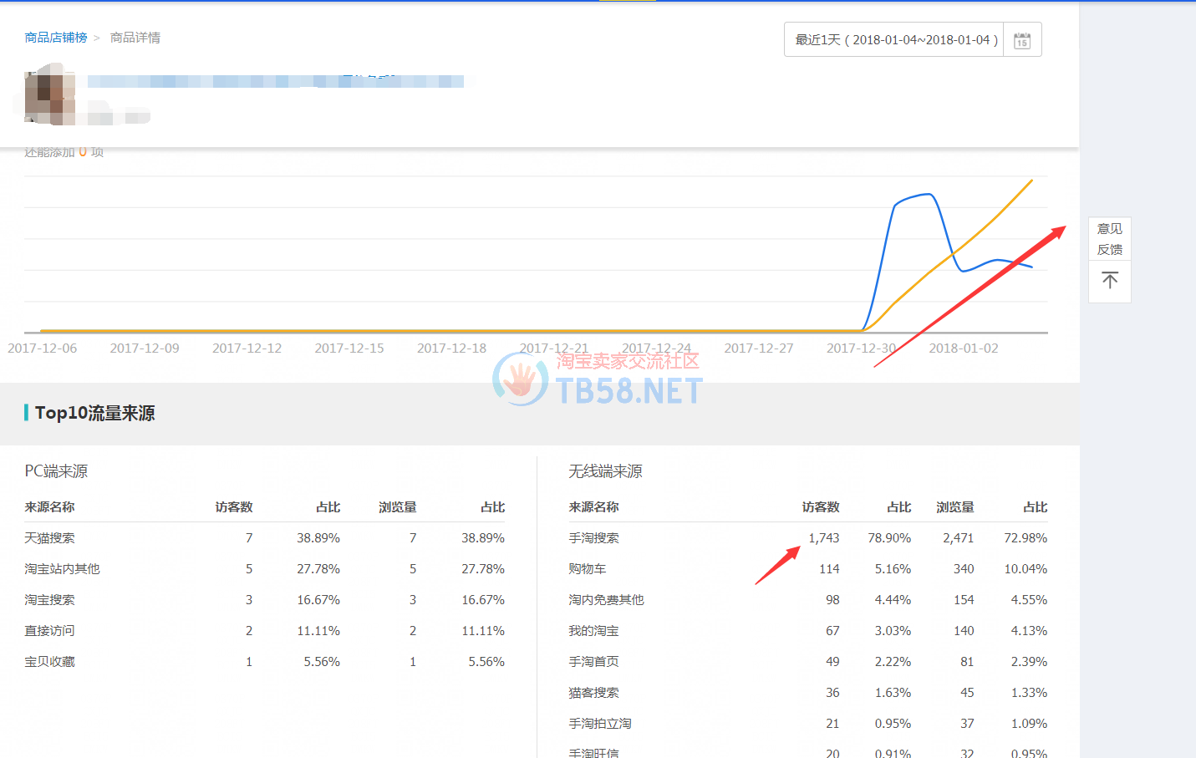Open the 商品店铺榜 breadcrumb link
Screen dimensions: 1196x758
[x=56, y=38]
